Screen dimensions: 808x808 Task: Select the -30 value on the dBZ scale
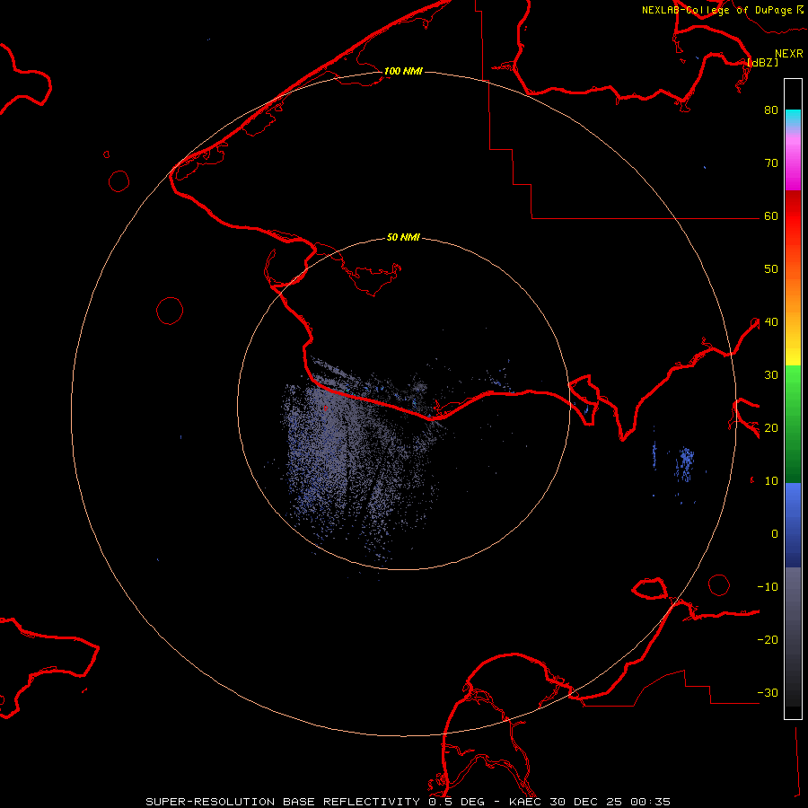click(x=768, y=692)
